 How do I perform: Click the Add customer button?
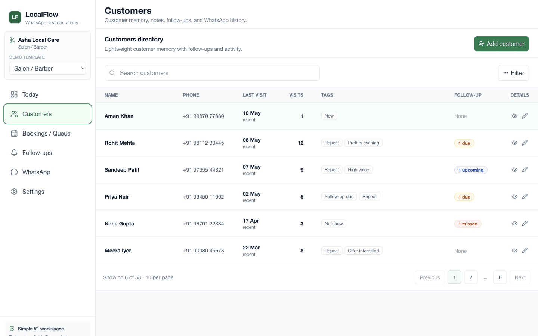(501, 44)
